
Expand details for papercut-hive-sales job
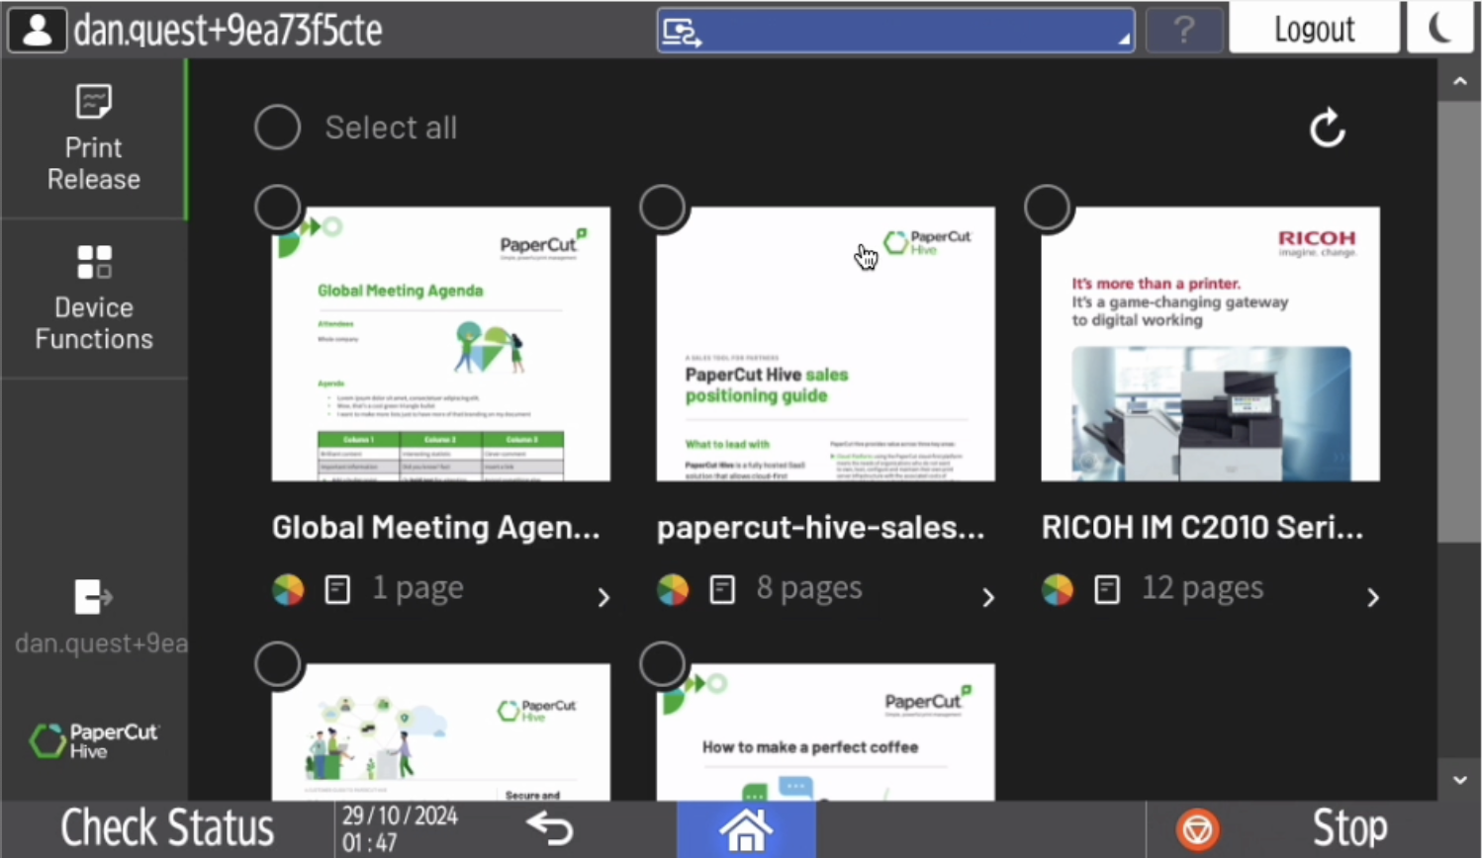(x=987, y=597)
